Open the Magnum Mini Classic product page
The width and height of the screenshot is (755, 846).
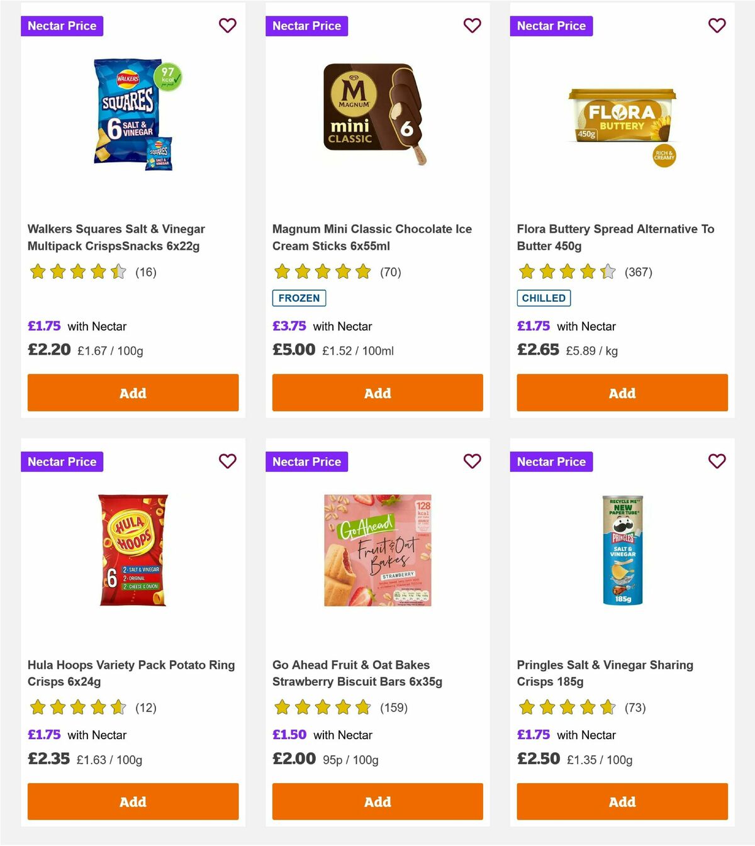pyautogui.click(x=371, y=237)
